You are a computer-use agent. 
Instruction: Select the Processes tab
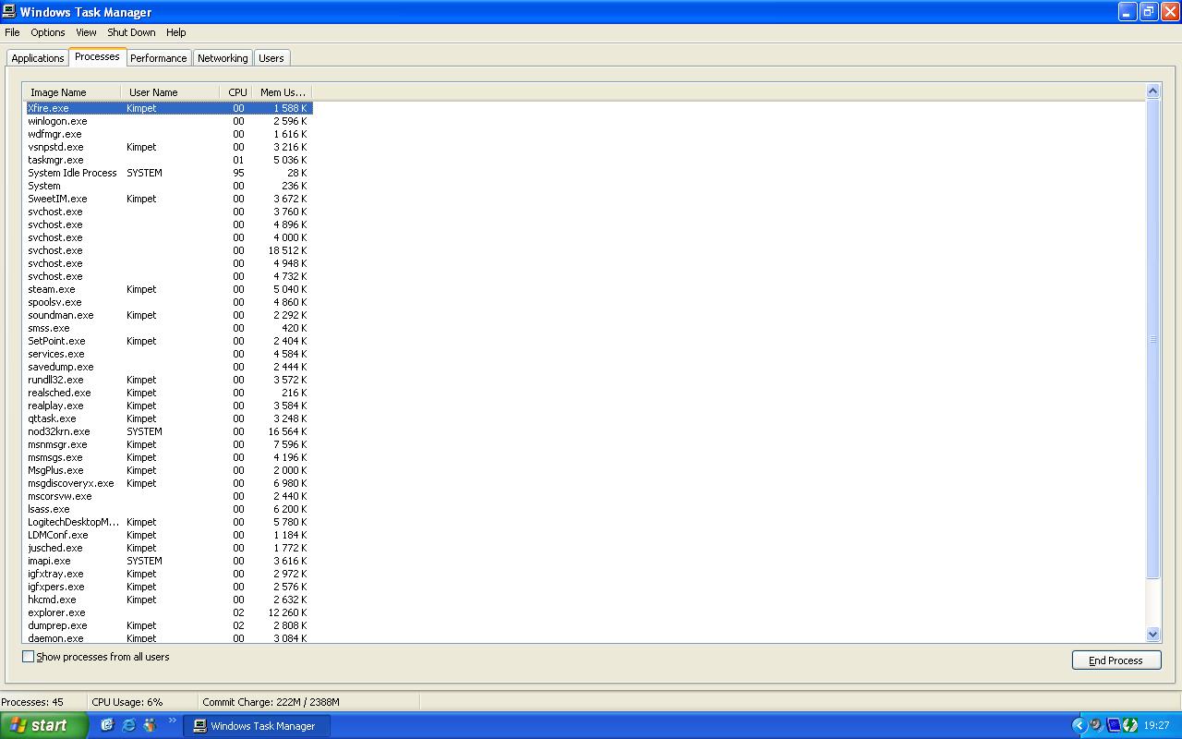coord(97,56)
